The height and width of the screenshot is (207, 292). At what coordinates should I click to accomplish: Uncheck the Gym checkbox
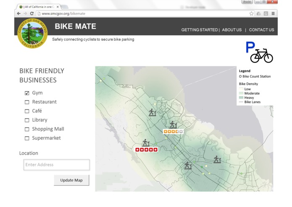(27, 93)
